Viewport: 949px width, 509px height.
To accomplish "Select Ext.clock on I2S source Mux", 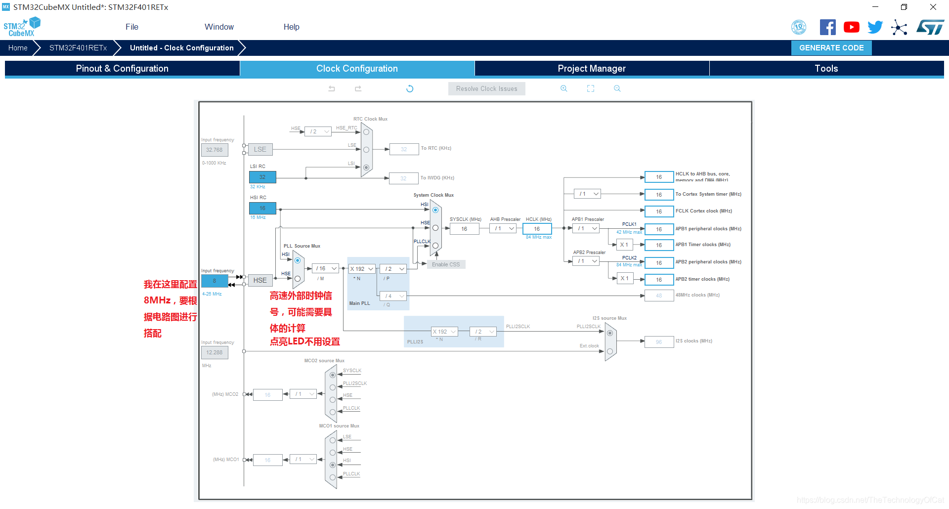I will point(610,351).
